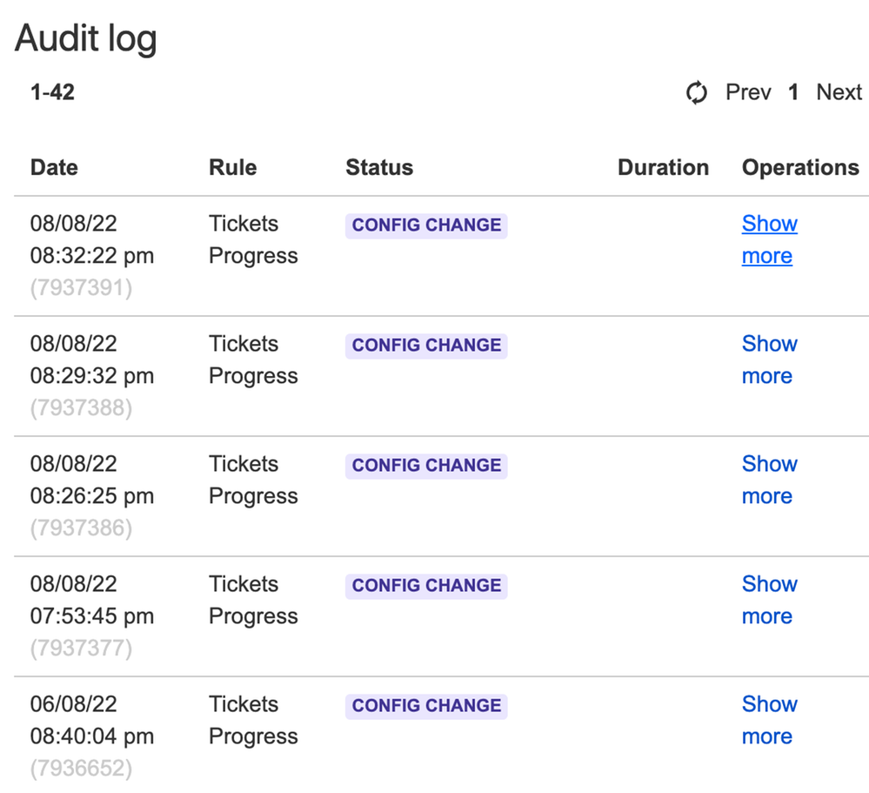
Task: Show more for the 07:53:45 pm entry
Action: coord(769,600)
